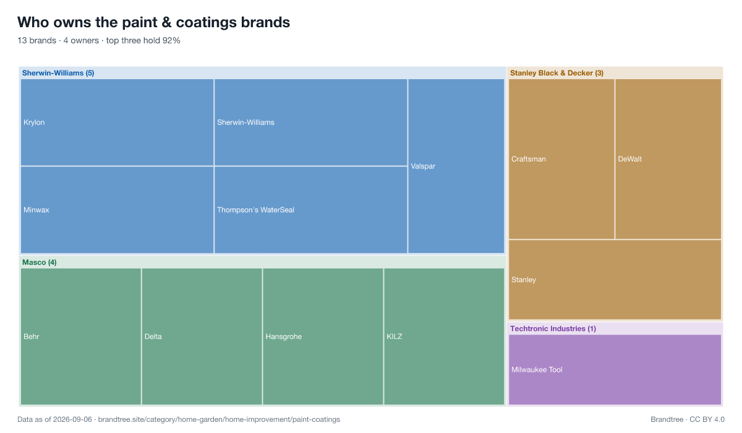Open the Stanley brand tile
Screen dimensions: 742x433
(615, 280)
